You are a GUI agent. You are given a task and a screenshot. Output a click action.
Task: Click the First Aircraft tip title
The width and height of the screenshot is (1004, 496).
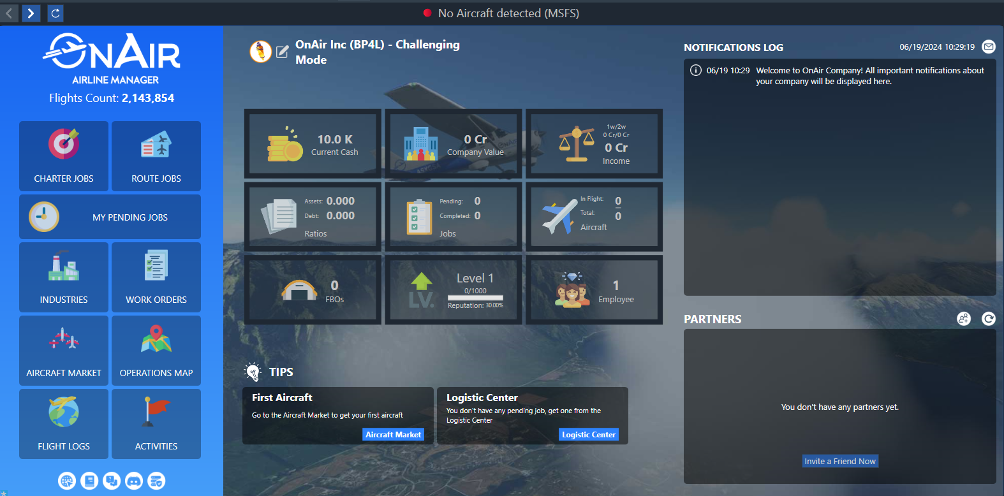(282, 397)
